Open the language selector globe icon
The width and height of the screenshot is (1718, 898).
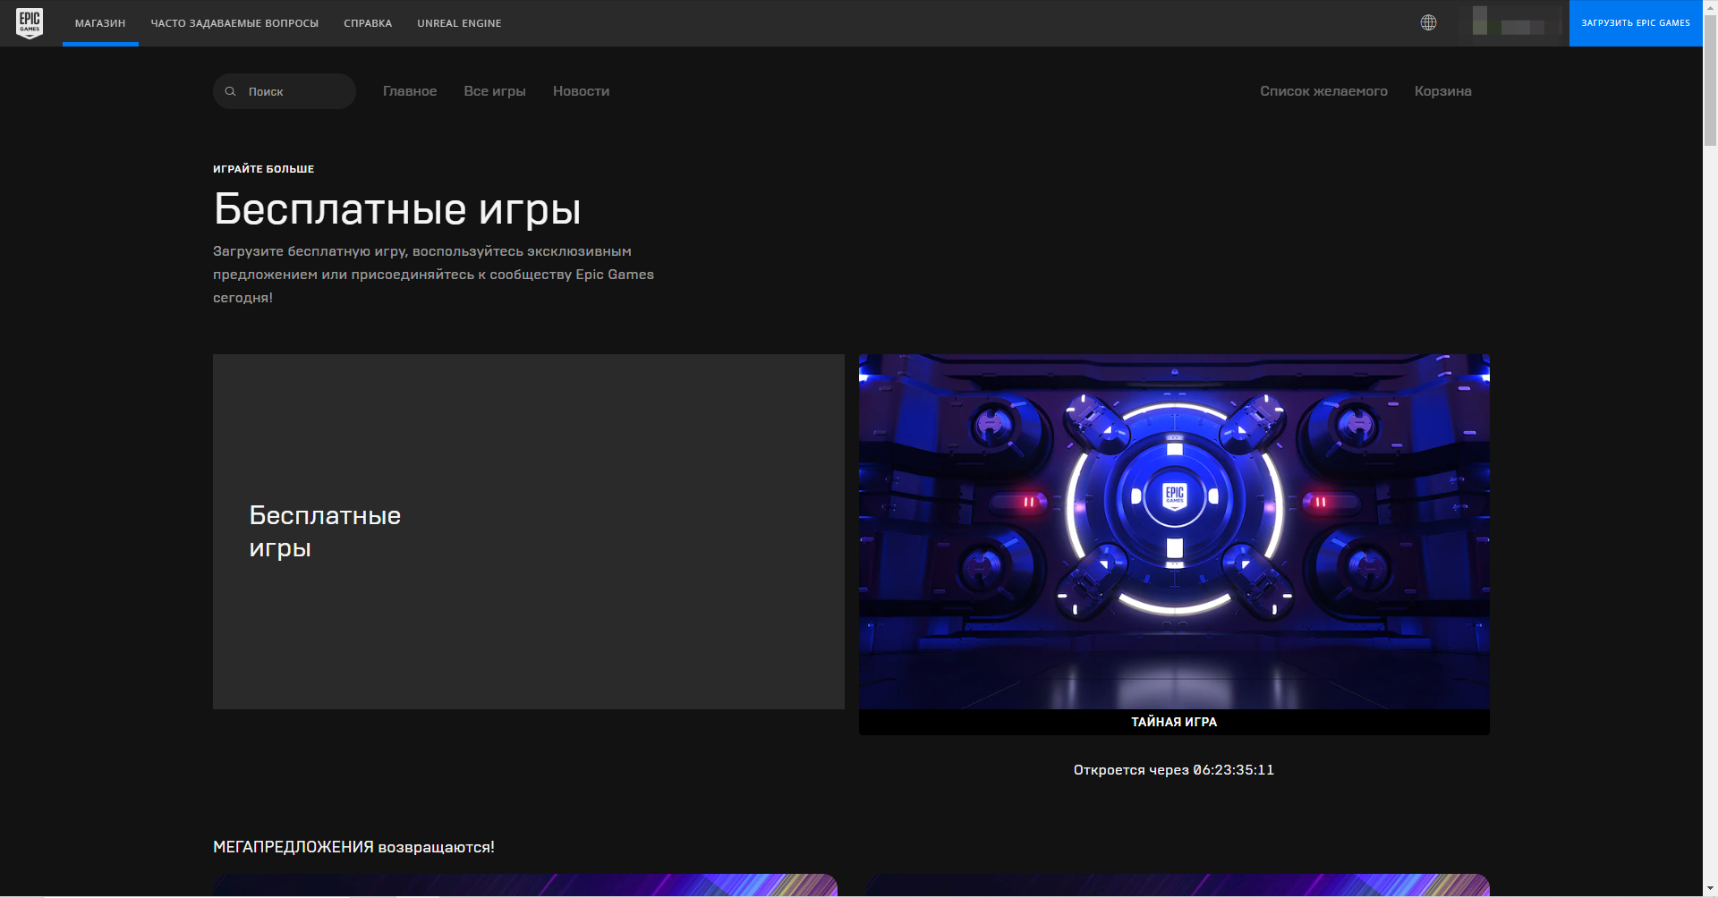(1428, 23)
